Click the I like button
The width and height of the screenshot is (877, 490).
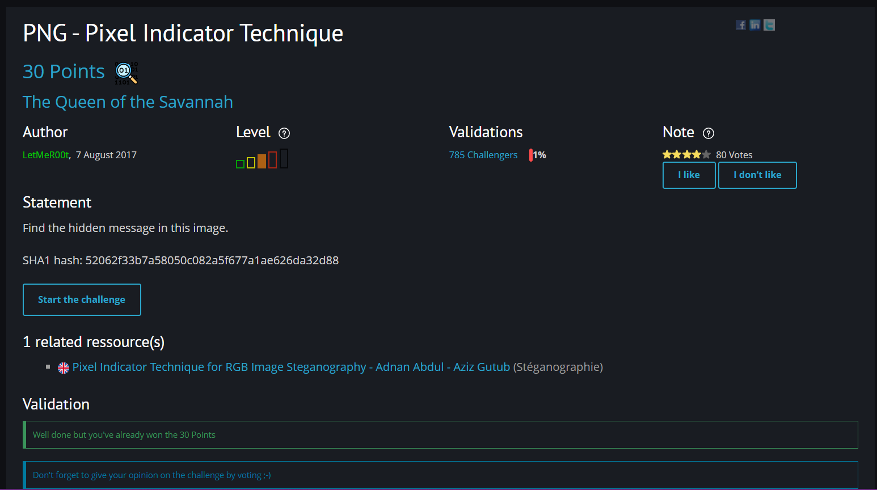pyautogui.click(x=689, y=175)
